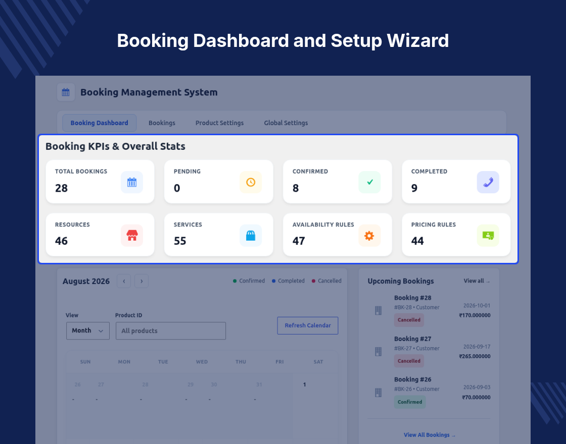
Task: Click the WED column header
Action: pyautogui.click(x=202, y=362)
